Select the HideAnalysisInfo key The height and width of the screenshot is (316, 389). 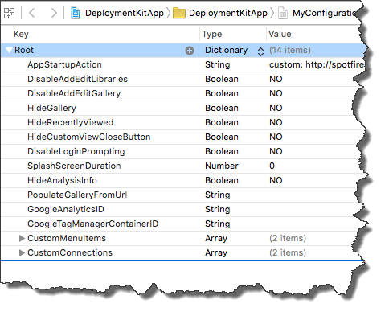click(x=62, y=180)
